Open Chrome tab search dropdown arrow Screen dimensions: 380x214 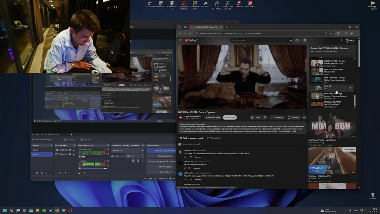pos(179,27)
